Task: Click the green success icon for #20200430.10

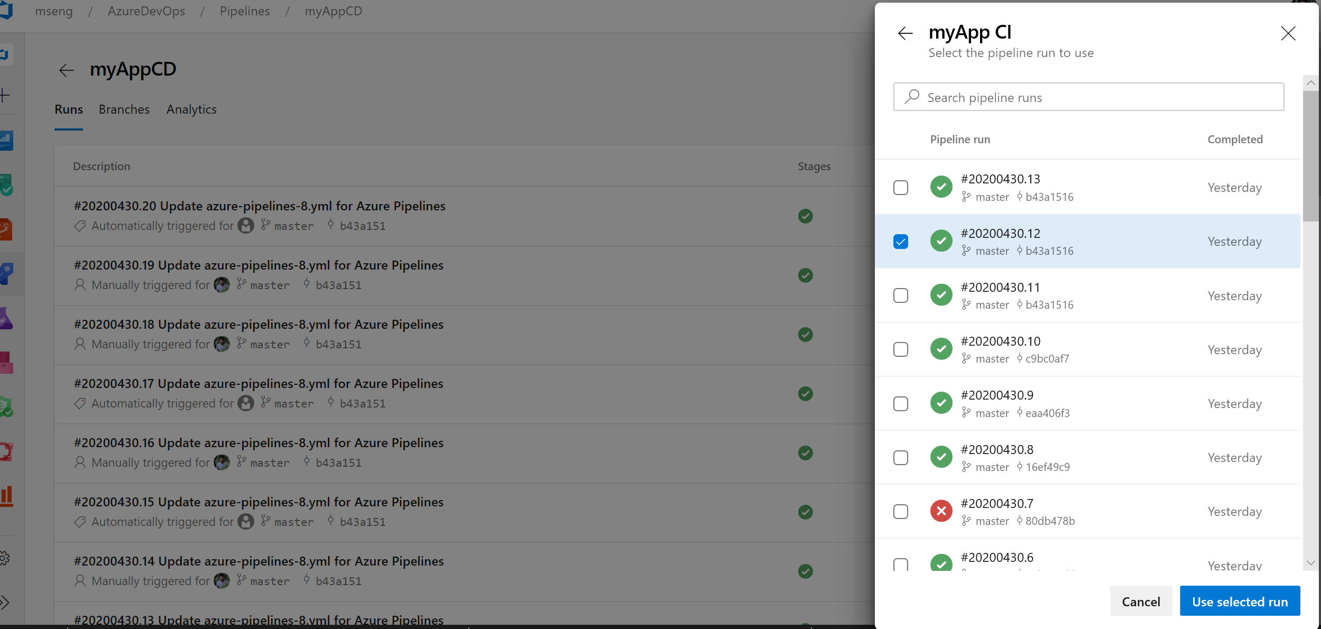Action: click(941, 349)
